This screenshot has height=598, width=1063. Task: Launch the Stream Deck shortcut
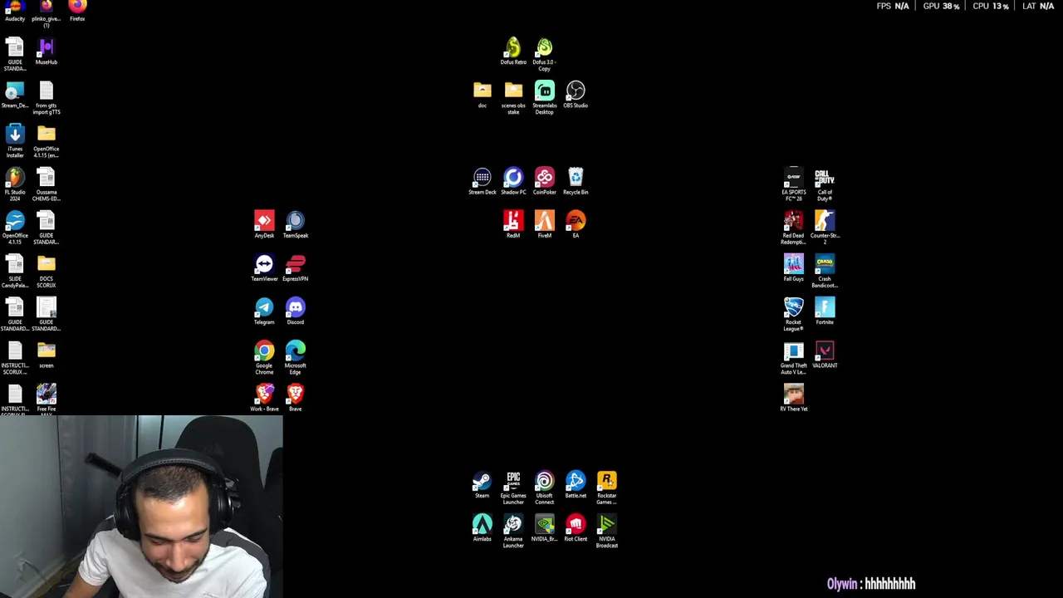[x=483, y=180]
